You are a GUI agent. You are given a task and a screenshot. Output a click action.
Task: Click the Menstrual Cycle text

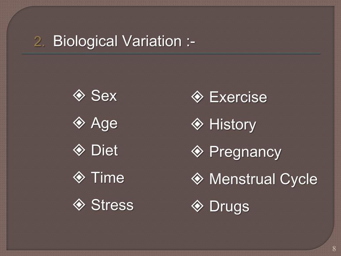coord(263,179)
